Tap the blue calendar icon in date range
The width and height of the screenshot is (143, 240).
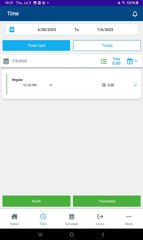point(12,29)
